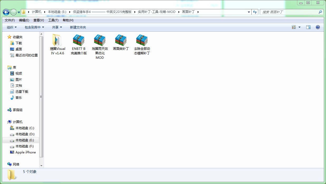Select the 残翼Visual IV v1.4.6 folder icon

57,40
